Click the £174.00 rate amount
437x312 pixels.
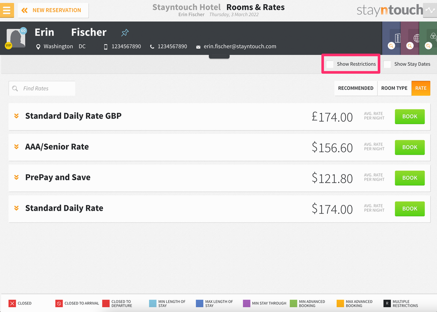(x=332, y=117)
